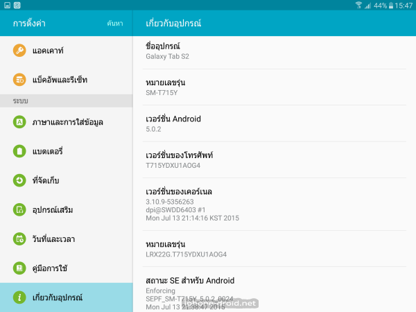Tap the language and input icon
416x312 pixels.
click(19, 122)
